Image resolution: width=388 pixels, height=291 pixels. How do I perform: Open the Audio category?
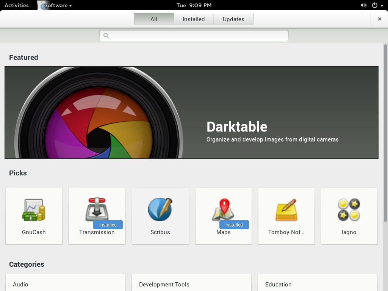click(x=65, y=283)
